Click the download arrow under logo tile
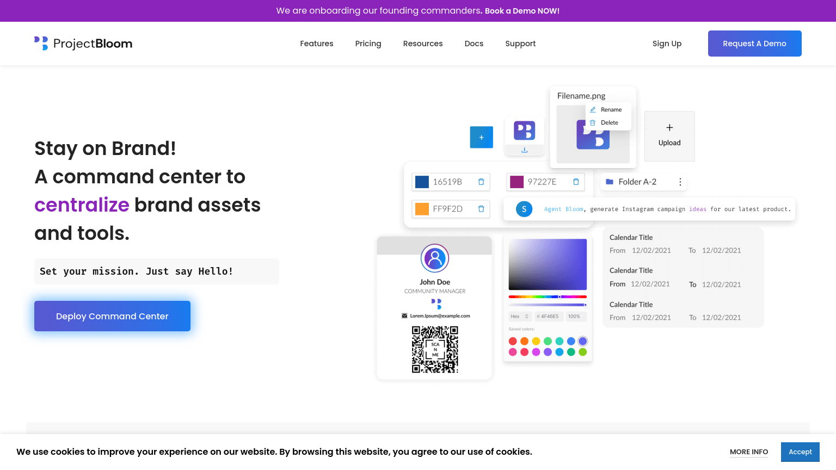This screenshot has width=836, height=470. coord(524,150)
